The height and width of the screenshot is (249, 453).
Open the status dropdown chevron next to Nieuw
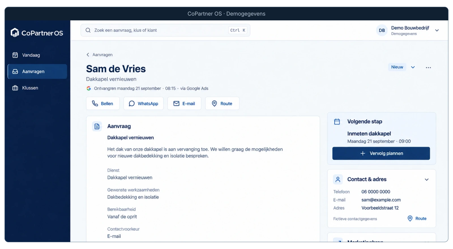coord(413,67)
